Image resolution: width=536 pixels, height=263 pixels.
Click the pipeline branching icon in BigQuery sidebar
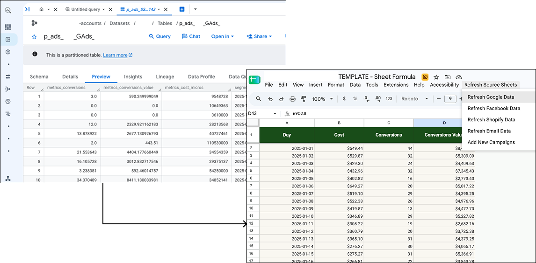coord(8,89)
